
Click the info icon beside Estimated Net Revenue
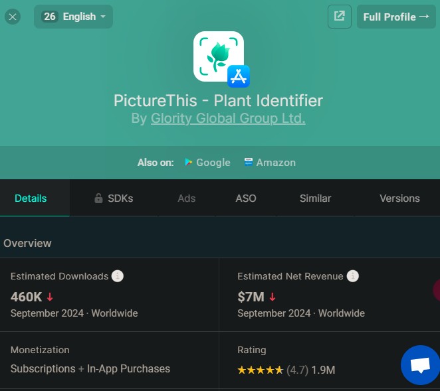coord(353,276)
